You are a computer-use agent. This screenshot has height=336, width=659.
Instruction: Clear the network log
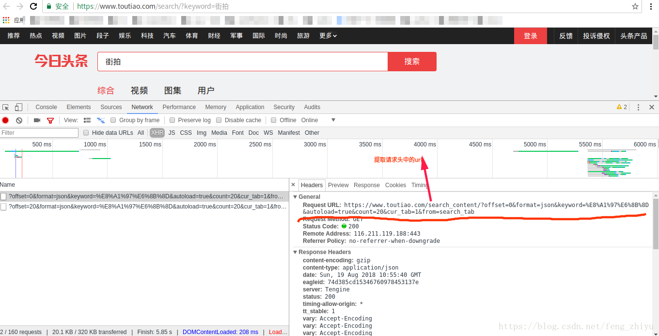pos(19,120)
